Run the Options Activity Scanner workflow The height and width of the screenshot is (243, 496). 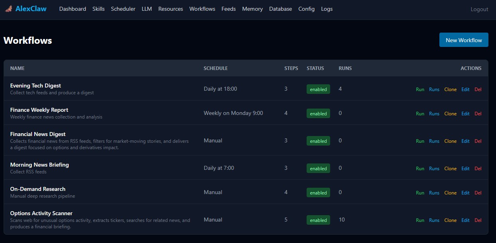pyautogui.click(x=419, y=220)
